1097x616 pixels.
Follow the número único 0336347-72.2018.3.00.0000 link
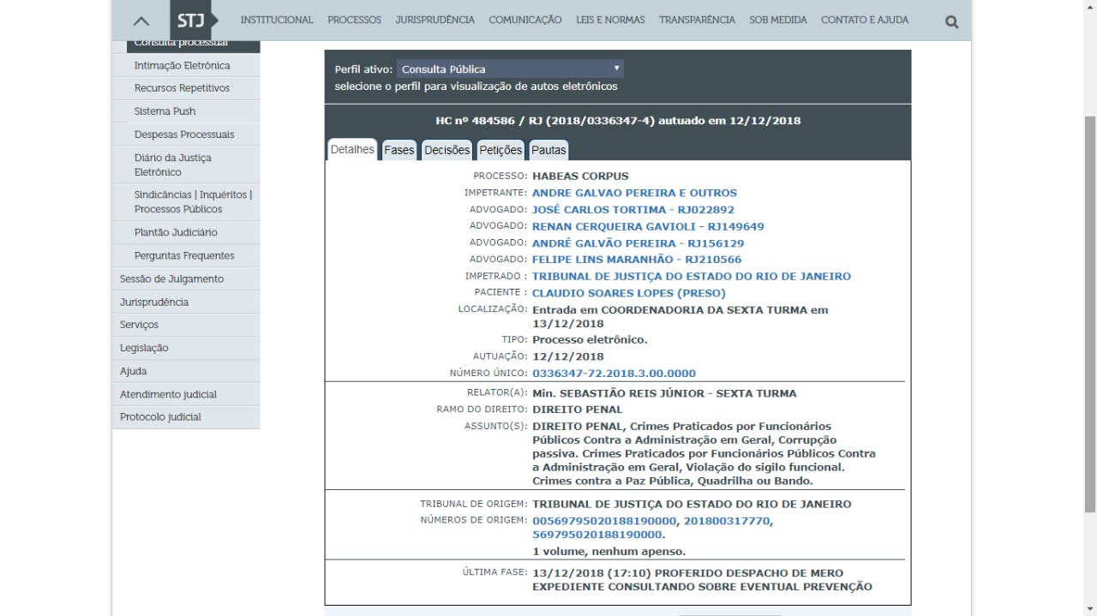(614, 374)
